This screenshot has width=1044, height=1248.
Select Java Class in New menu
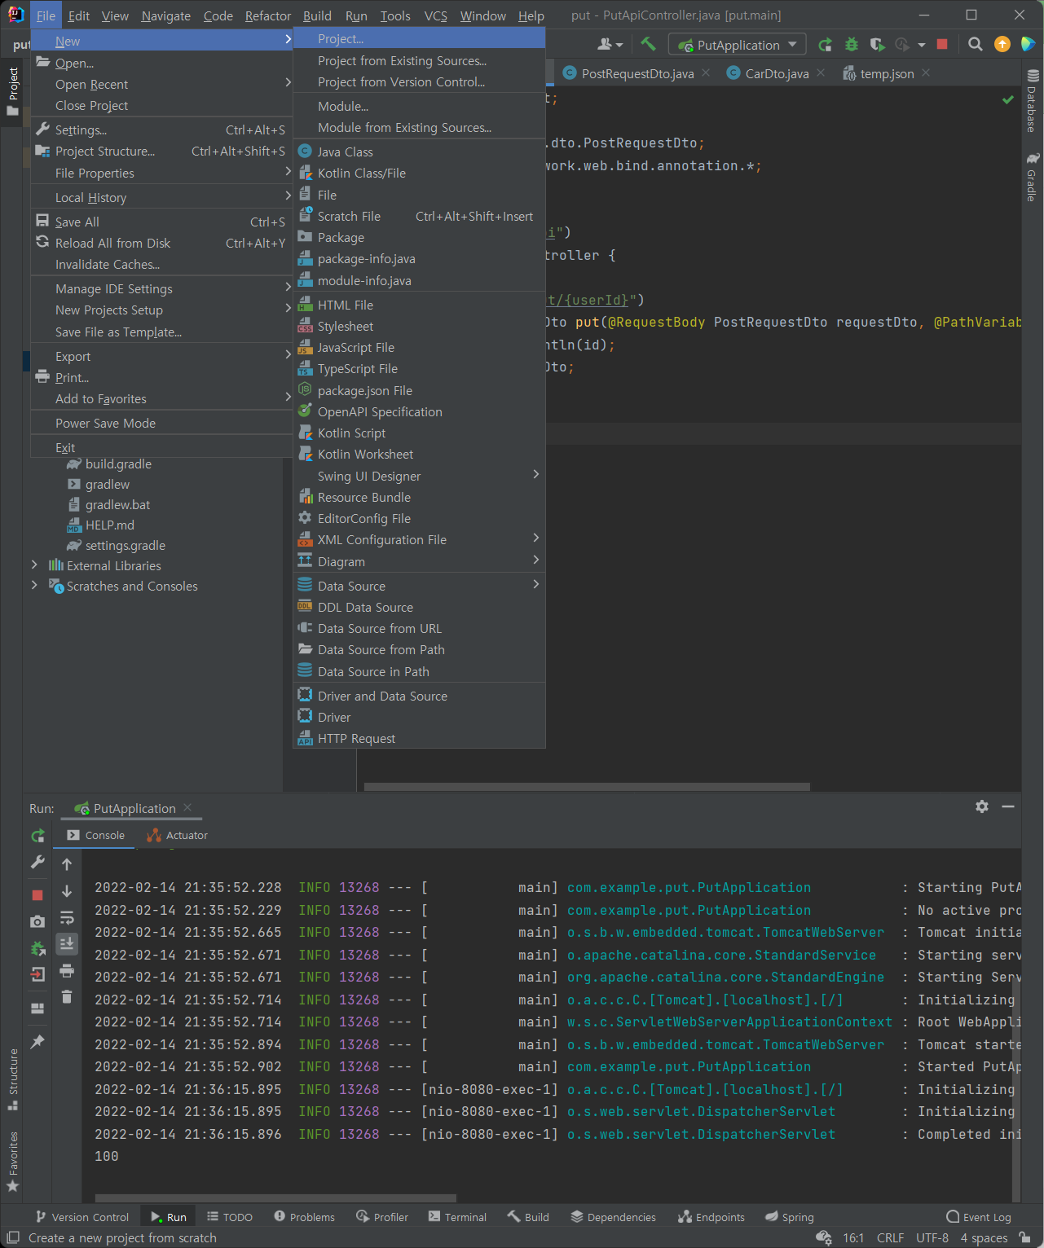[419, 152]
